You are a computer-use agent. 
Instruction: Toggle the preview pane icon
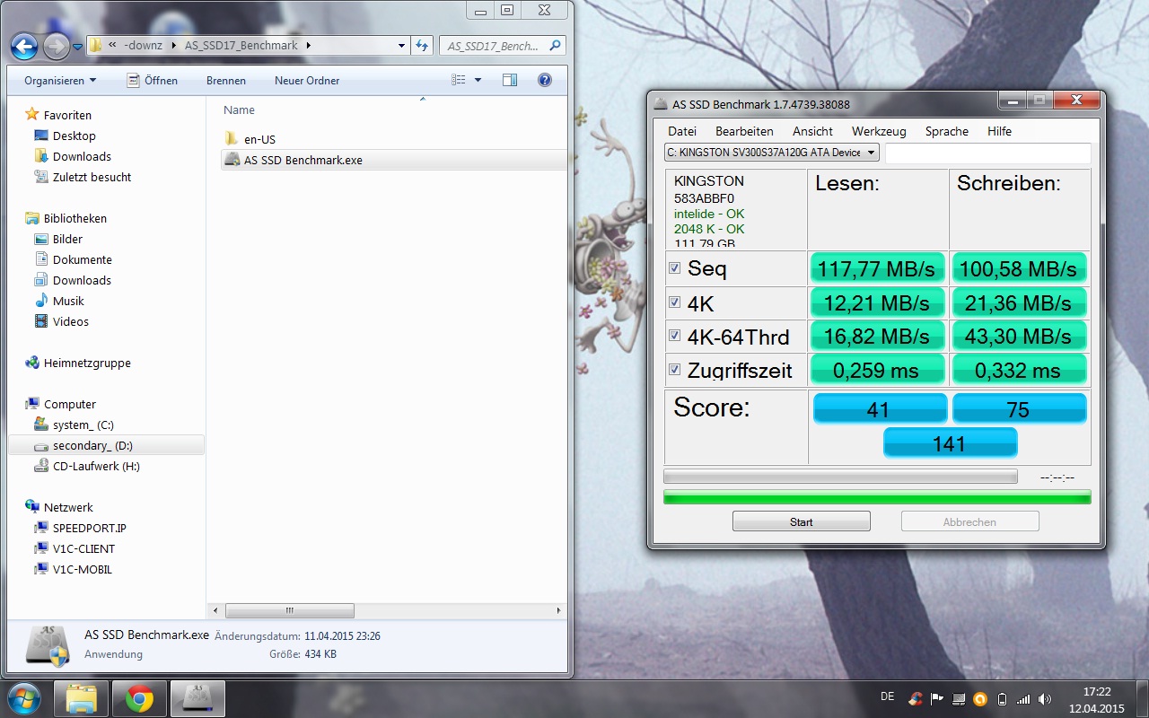[x=510, y=80]
